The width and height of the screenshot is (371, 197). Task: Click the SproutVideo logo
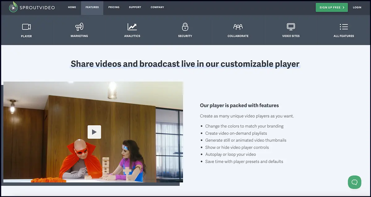pos(32,7)
